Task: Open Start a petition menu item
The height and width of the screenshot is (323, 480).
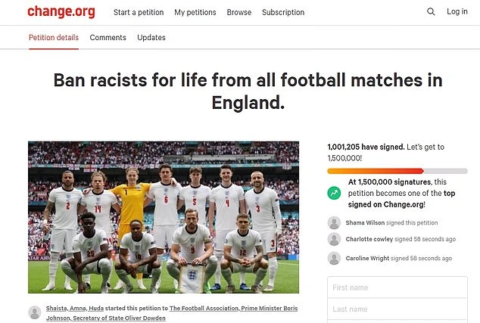Action: point(139,13)
